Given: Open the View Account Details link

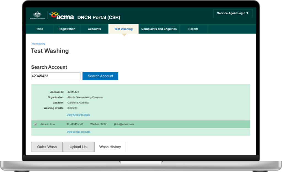Looking at the screenshot, I should coord(78,115).
